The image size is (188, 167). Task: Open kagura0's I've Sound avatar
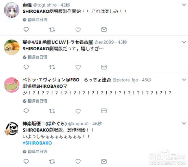pos(12,129)
